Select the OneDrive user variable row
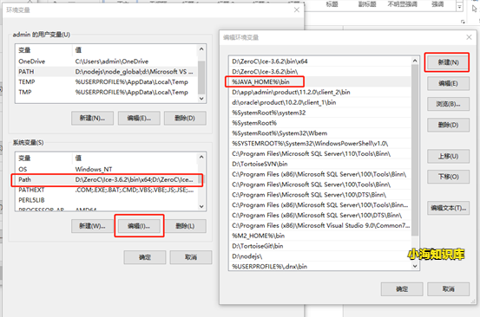The width and height of the screenshot is (480, 317). pyautogui.click(x=106, y=61)
